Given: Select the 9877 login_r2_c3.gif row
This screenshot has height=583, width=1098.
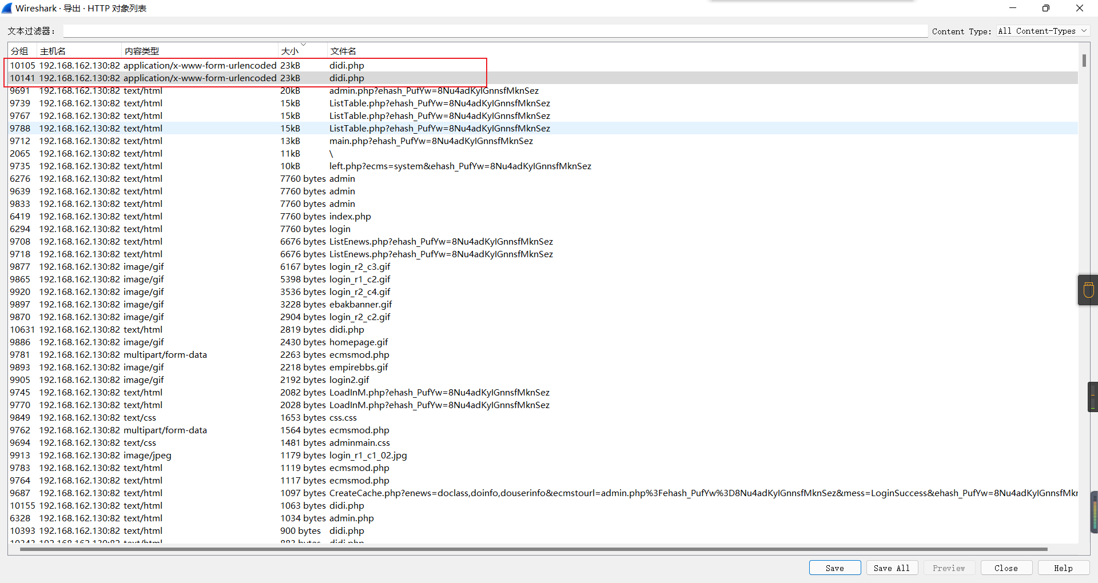Looking at the screenshot, I should [x=543, y=267].
